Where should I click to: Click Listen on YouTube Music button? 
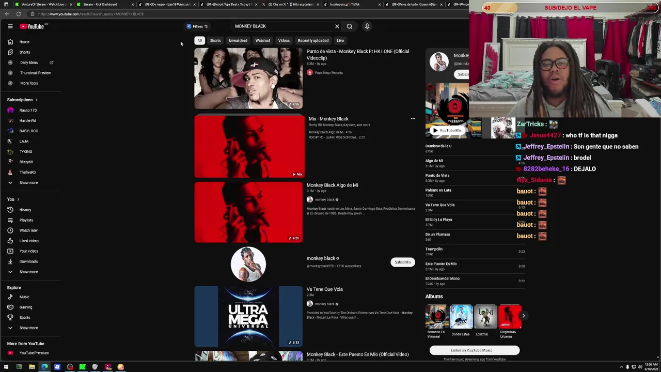click(475, 350)
